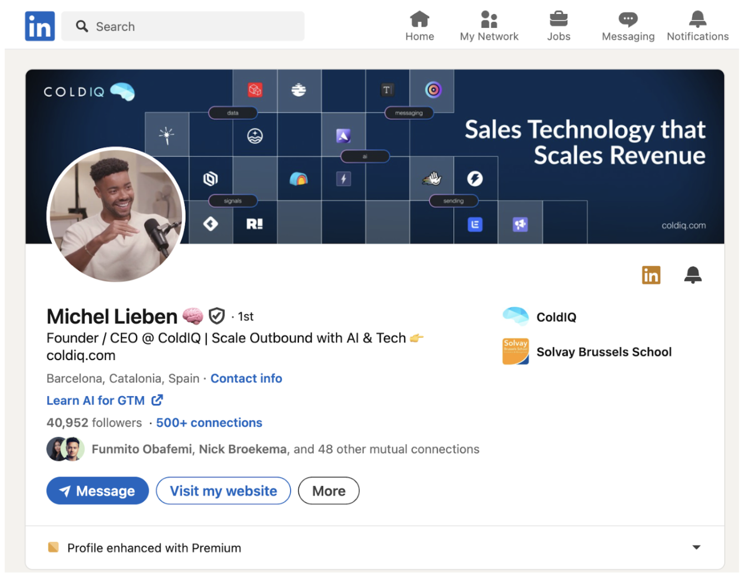Click the colorful circular target icon in banner
741x577 pixels.
(x=433, y=89)
